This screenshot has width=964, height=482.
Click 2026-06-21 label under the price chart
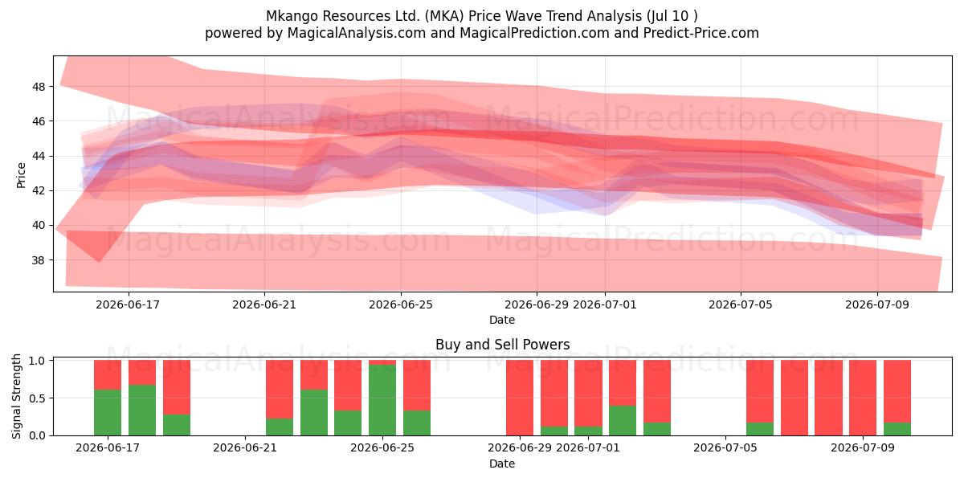265,304
